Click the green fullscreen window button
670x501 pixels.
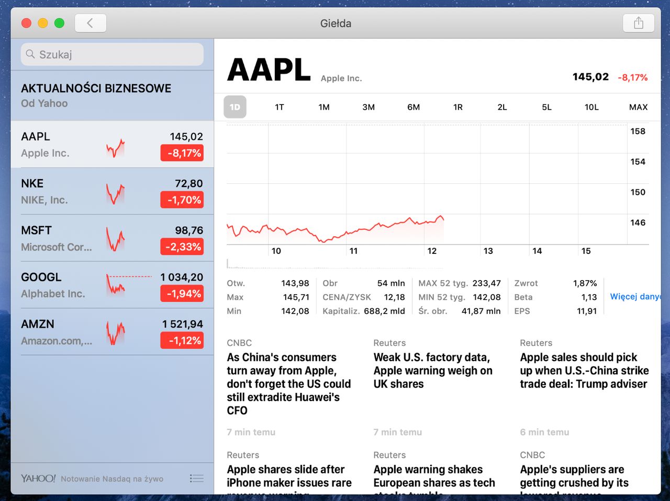click(60, 23)
